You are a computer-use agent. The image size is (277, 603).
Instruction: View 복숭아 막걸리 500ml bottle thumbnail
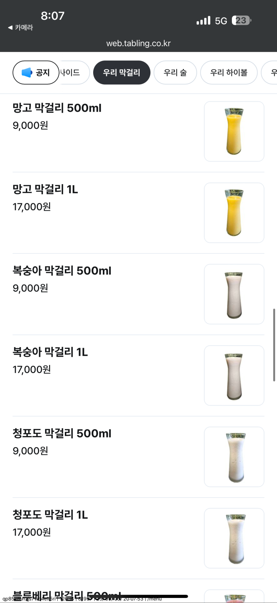(x=234, y=294)
